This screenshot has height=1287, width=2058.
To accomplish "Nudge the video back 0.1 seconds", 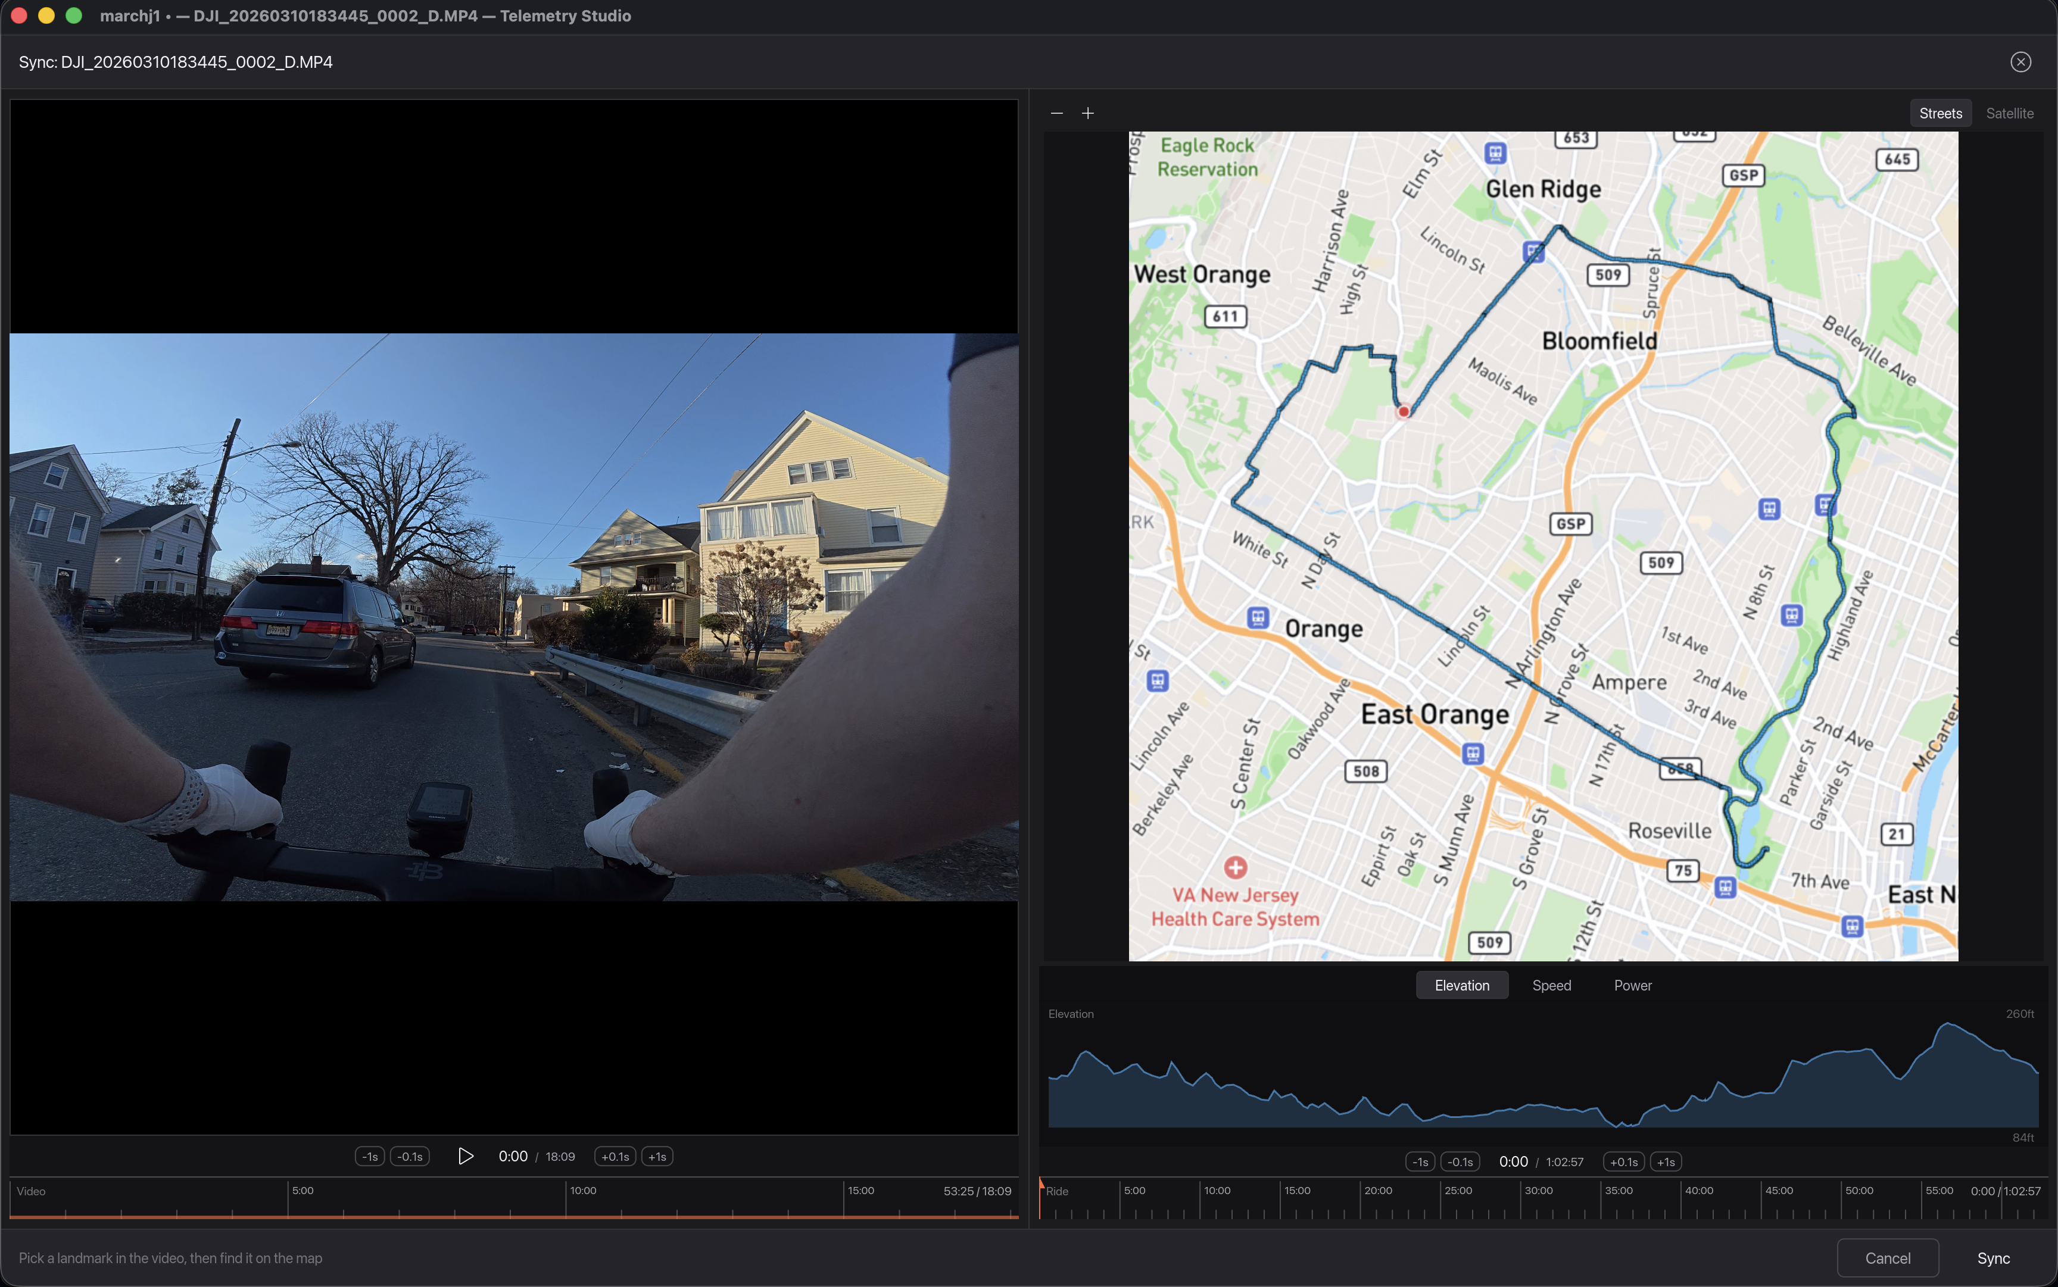I will (x=410, y=1156).
